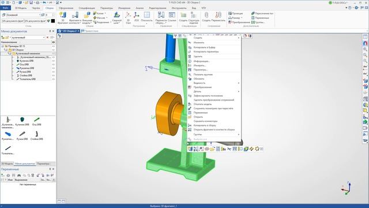Select the Толкатель thumbnail in preview pane
The height and width of the screenshot is (208, 369).
7,150
